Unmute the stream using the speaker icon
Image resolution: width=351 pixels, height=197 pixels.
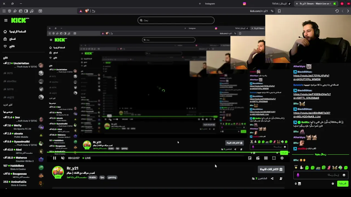coord(63,158)
